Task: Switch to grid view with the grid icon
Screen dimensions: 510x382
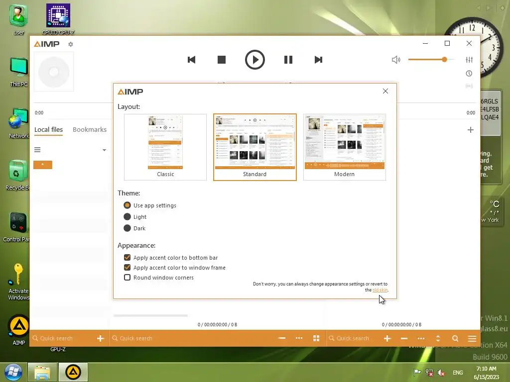Action: [316, 338]
